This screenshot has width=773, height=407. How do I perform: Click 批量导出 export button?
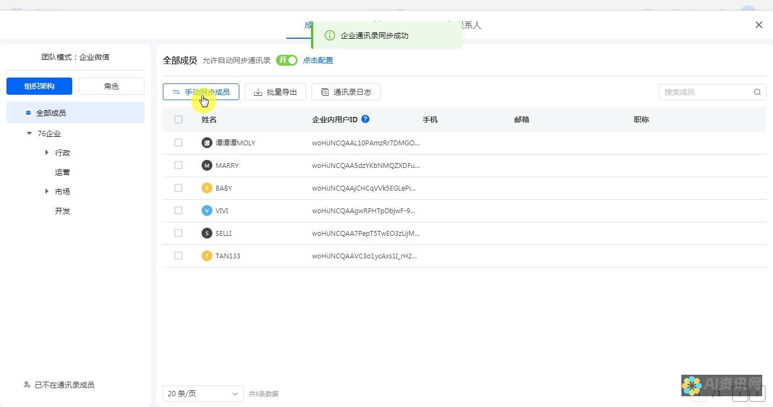pyautogui.click(x=275, y=92)
